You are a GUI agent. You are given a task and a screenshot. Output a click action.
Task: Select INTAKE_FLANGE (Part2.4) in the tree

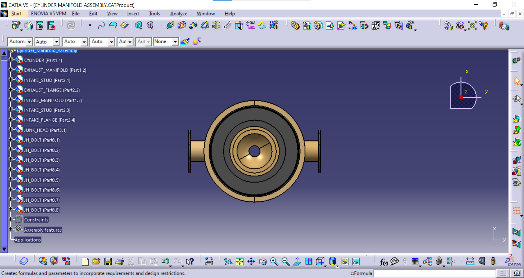pyautogui.click(x=49, y=120)
